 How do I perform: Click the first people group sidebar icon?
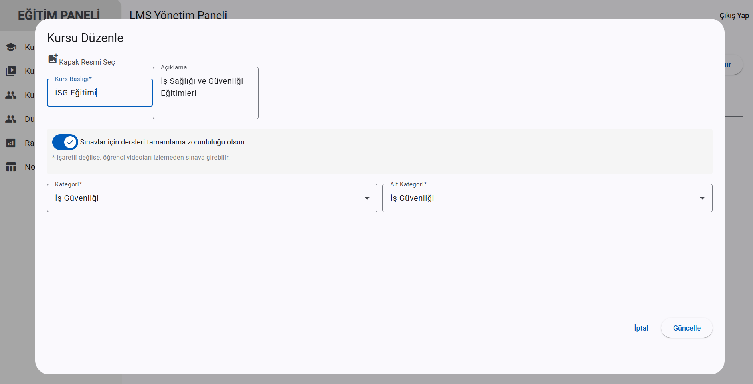(x=11, y=95)
